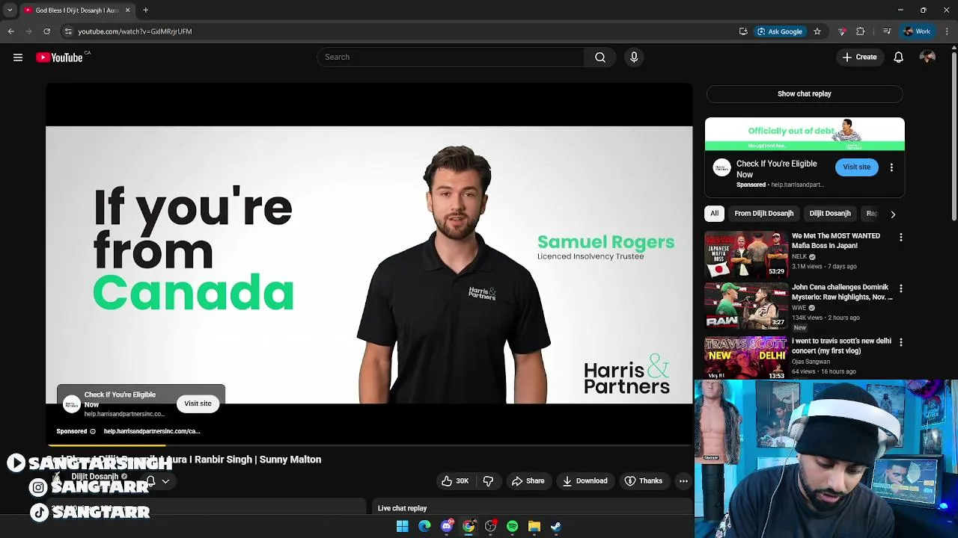The image size is (958, 538).
Task: Open the YouTube account avatar menu
Action: point(927,57)
